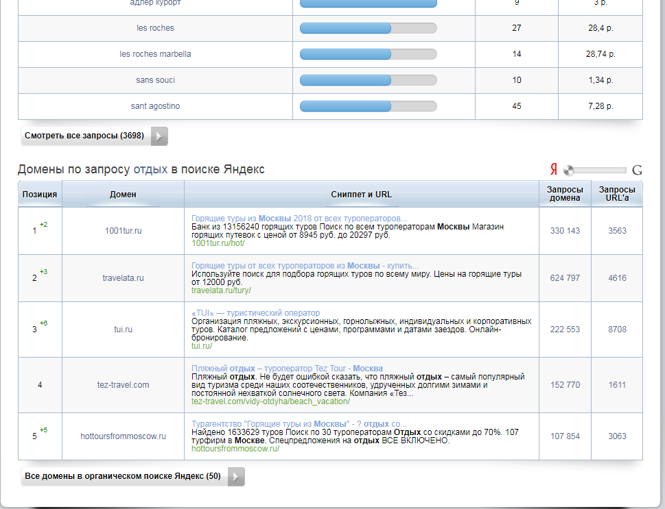Click the '28,74 р.' price cell

[x=600, y=54]
